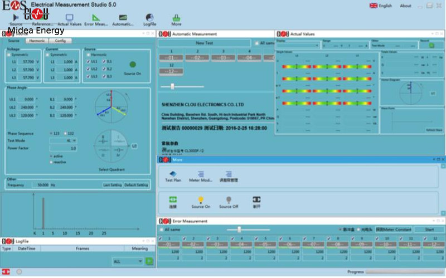Select the reactive radio button
Image resolution: width=446 pixels, height=278 pixels.
(x=51, y=162)
